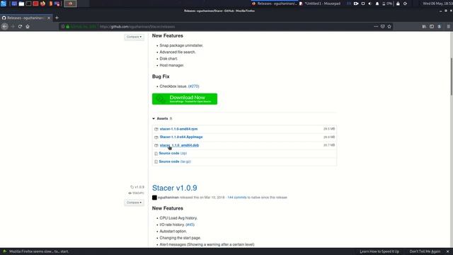This screenshot has height=255, width=453.
Task: Click the screen recorder camera tray icon
Action: 356,4
